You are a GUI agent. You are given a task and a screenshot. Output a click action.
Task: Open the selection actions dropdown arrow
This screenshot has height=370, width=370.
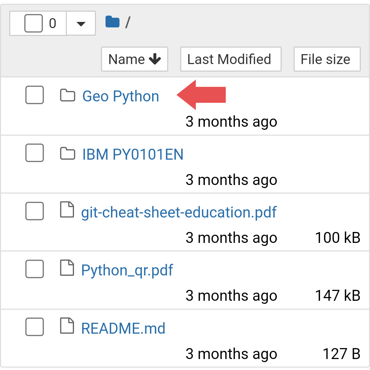81,23
